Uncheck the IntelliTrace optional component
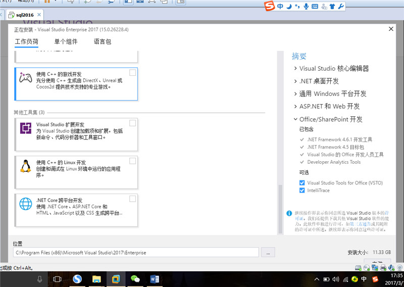Image resolution: width=404 pixels, height=287 pixels. [x=302, y=190]
